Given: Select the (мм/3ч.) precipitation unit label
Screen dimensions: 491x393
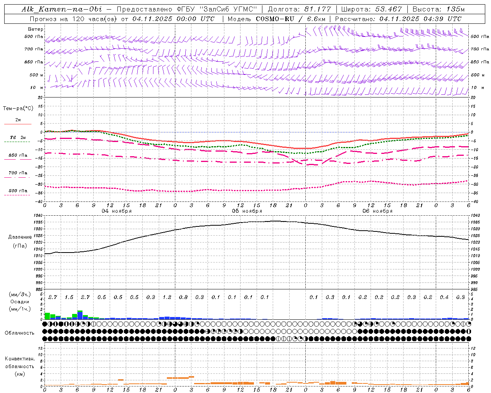Looking at the screenshot, I should [x=20, y=294].
